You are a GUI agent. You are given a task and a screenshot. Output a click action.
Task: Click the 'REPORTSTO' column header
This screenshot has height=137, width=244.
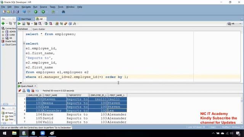tap(77, 95)
